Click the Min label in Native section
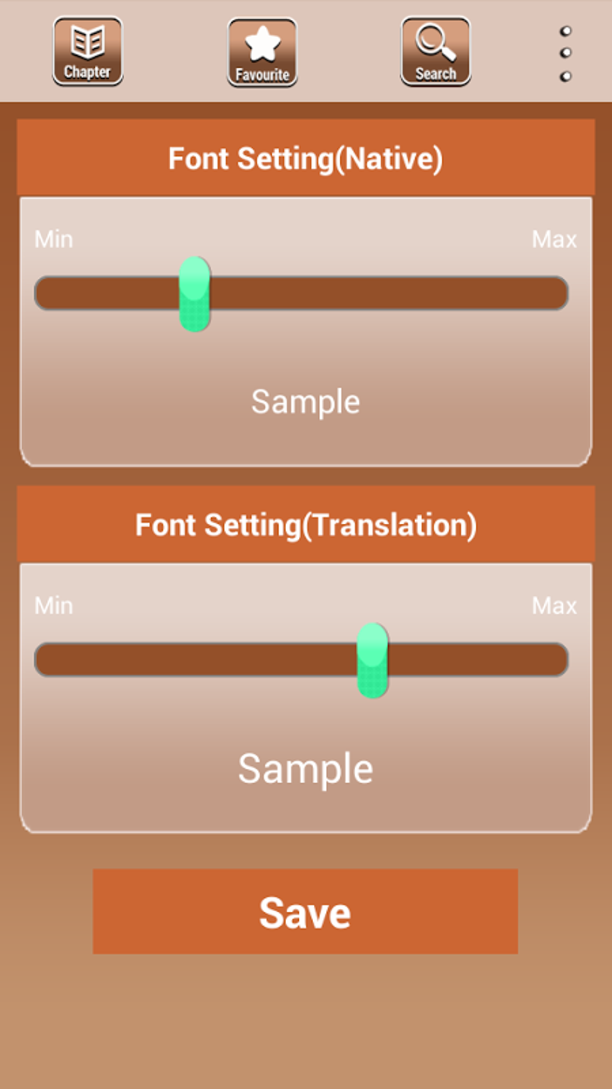This screenshot has width=612, height=1089. 54,240
